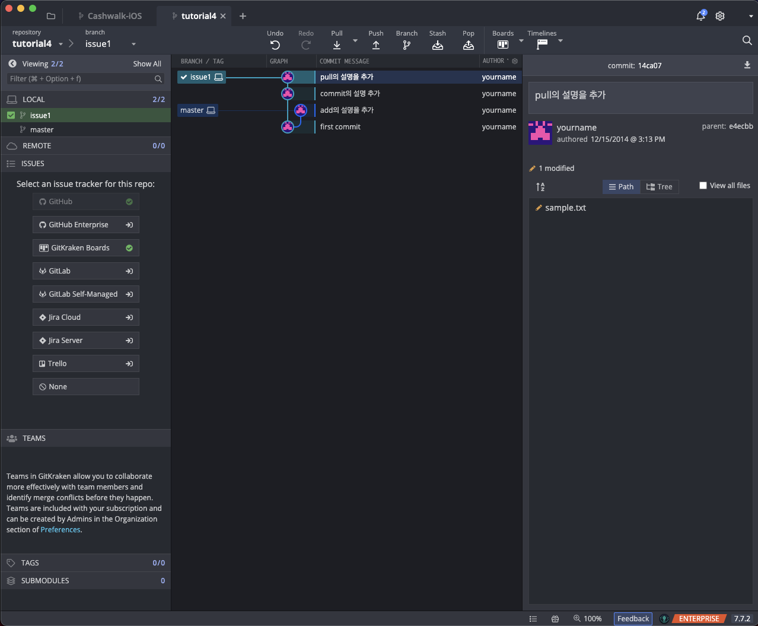
Task: Push changes with the Push icon
Action: tap(376, 45)
